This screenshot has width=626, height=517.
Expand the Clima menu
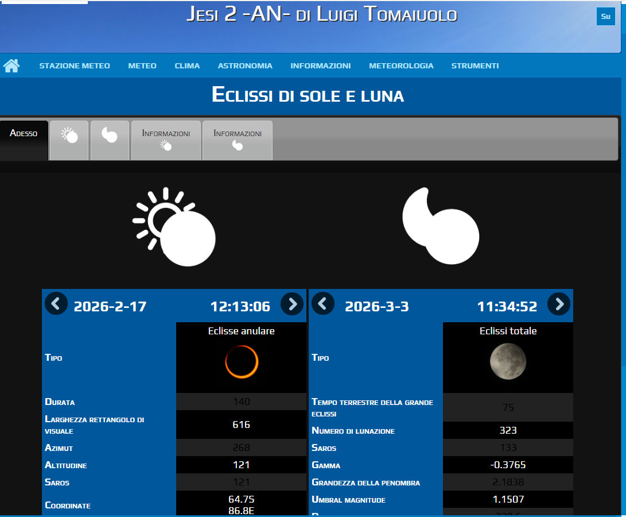(x=187, y=66)
